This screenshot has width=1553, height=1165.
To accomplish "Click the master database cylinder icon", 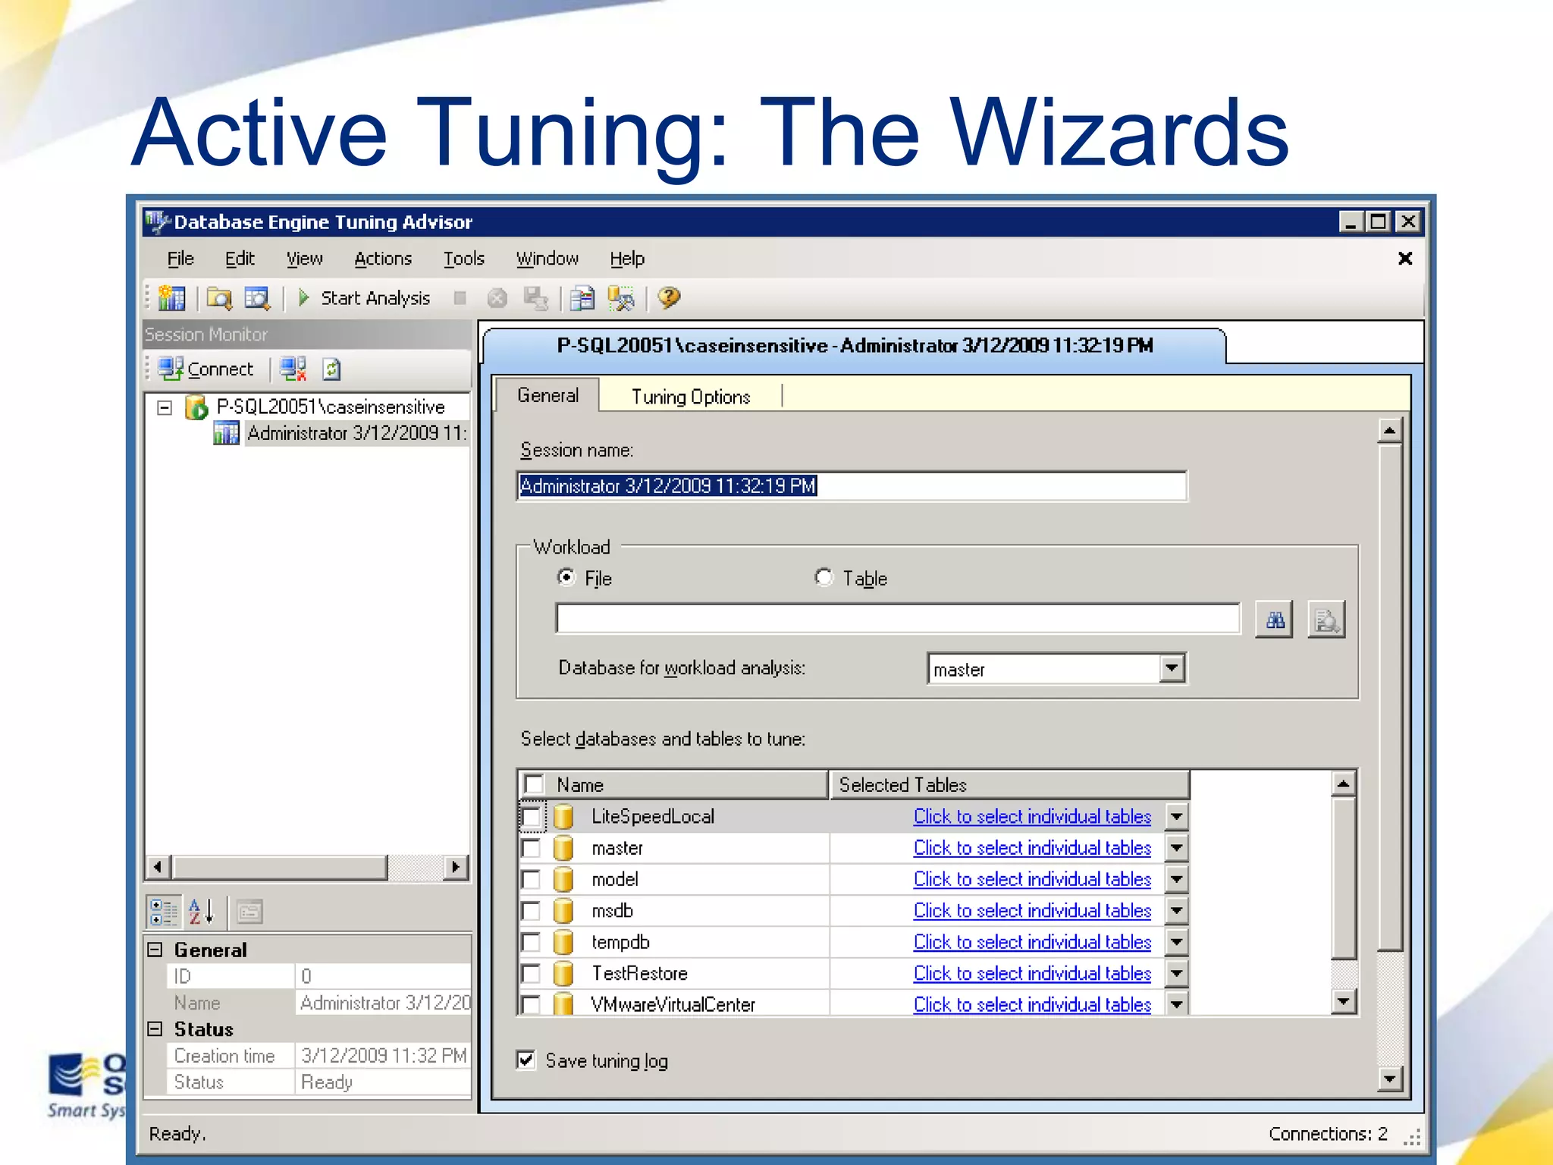I will tap(563, 848).
